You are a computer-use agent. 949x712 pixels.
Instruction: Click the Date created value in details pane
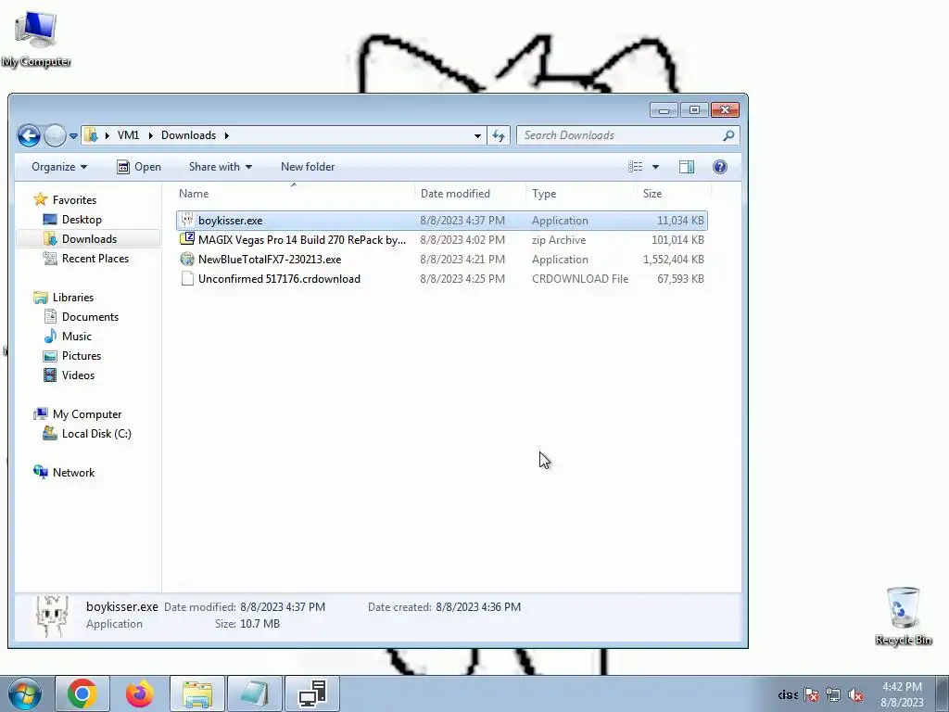pyautogui.click(x=478, y=606)
